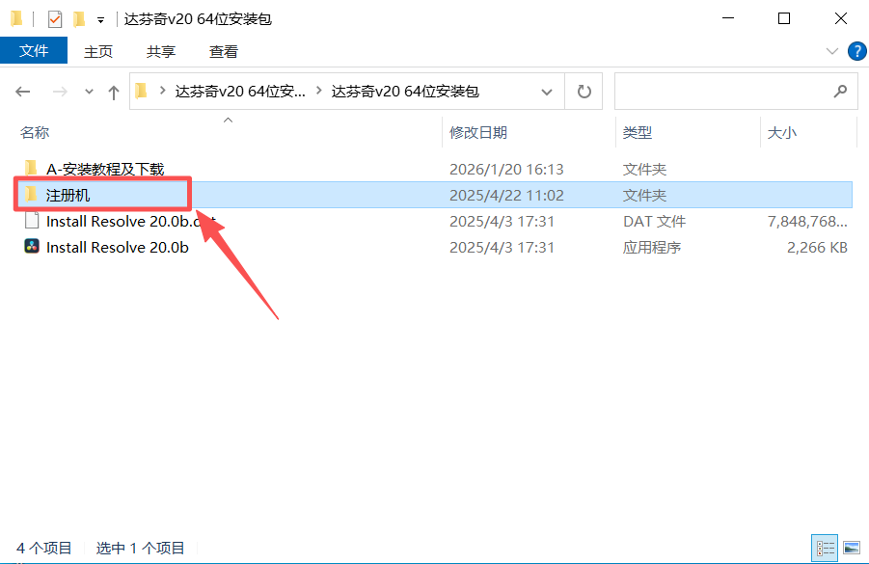Viewport: 869px width, 564px height.
Task: Open the 文件 menu
Action: click(34, 51)
